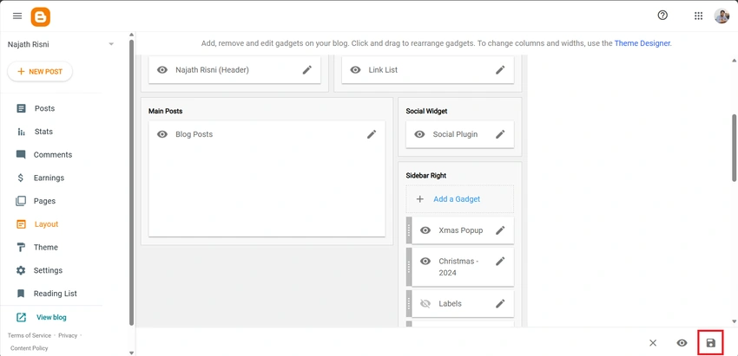Toggle visibility of Social Plugin gadget
This screenshot has width=738, height=356.
pyautogui.click(x=420, y=134)
